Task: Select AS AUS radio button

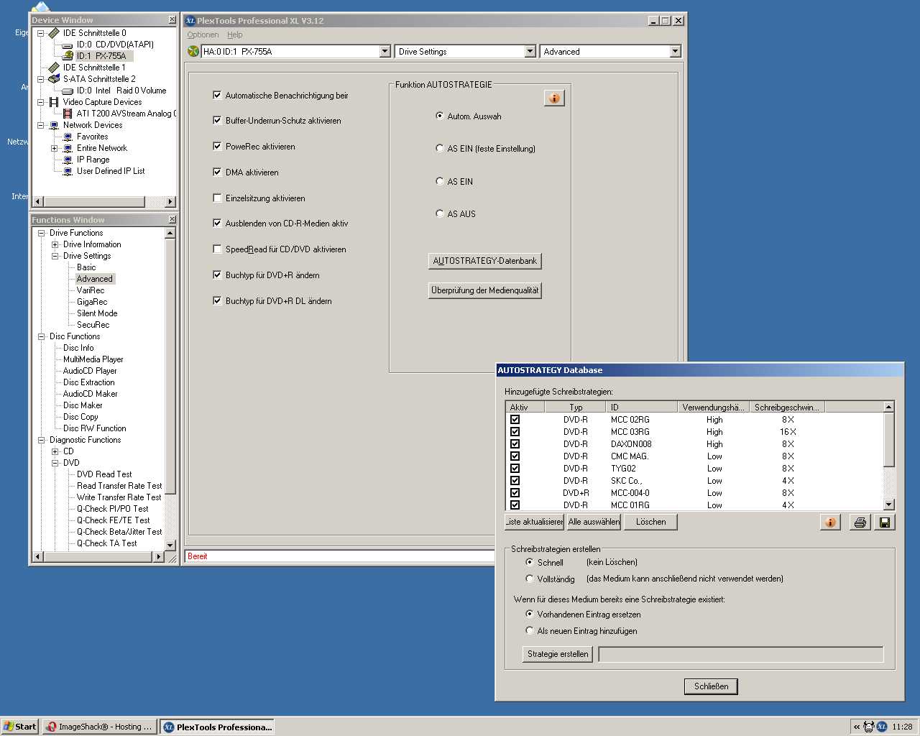Action: click(440, 214)
